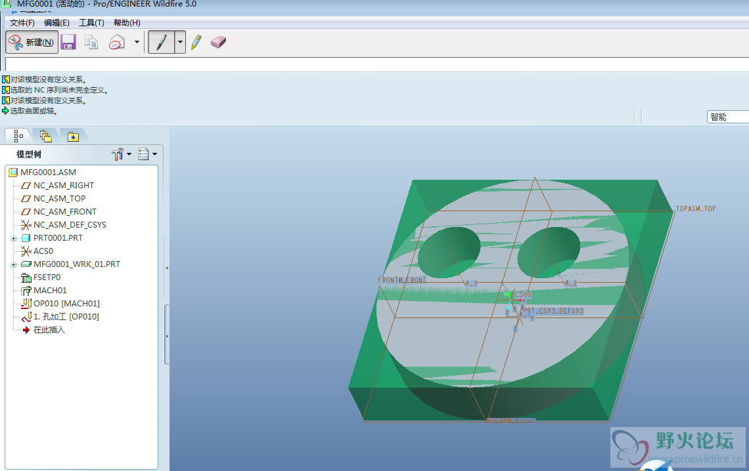
Task: Select the CS00 coordinate system label
Action: click(522, 295)
